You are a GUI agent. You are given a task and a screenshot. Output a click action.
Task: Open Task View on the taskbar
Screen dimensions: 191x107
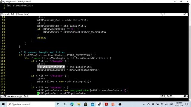pos(65,104)
